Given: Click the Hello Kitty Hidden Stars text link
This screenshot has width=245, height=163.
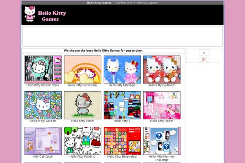Looking at the screenshot, I should click(x=42, y=85).
